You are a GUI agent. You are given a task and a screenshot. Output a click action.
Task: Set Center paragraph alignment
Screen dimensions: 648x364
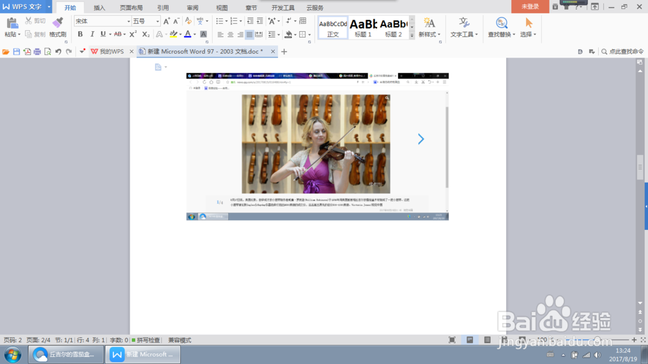[x=230, y=35]
